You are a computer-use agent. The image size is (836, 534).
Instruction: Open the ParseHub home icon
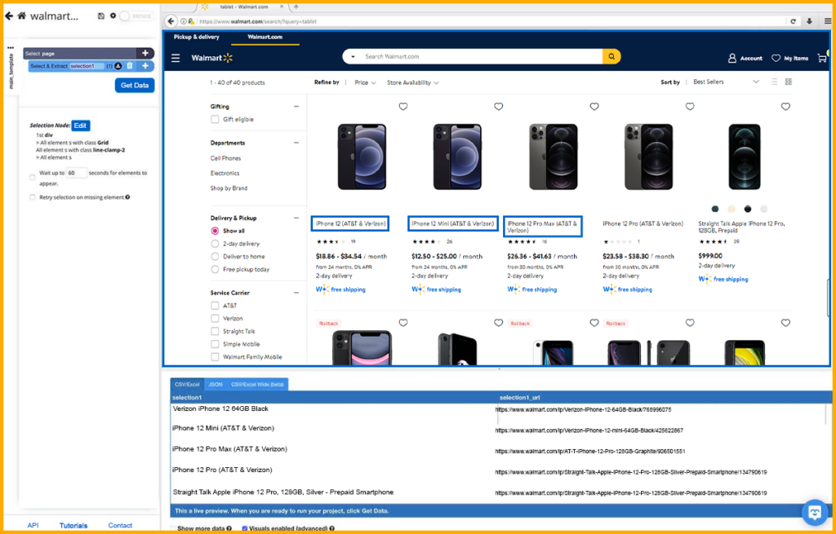22,16
